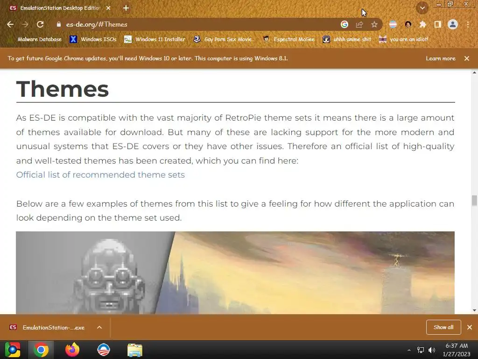Image resolution: width=478 pixels, height=359 pixels.
Task: Click the Google icon in address bar
Action: pyautogui.click(x=344, y=24)
